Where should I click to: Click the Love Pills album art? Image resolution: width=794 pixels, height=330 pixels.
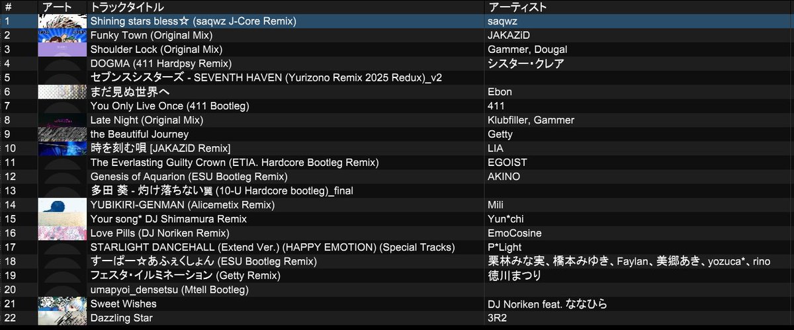[62, 233]
